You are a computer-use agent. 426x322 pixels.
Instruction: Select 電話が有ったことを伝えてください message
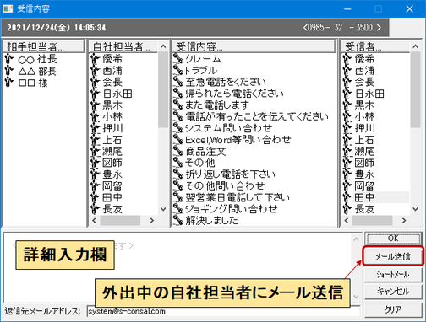tap(257, 116)
